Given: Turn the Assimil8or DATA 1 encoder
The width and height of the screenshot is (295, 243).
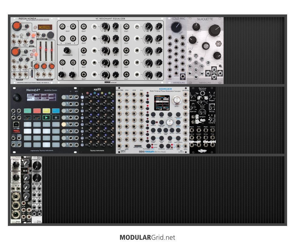Looking at the screenshot, I should [x=177, y=100].
